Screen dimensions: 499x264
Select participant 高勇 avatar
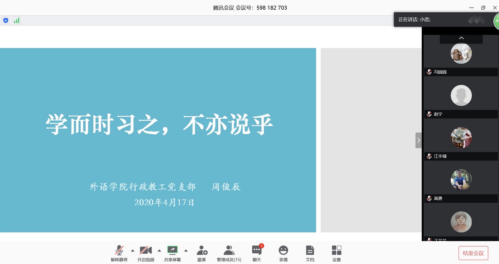coord(461,180)
